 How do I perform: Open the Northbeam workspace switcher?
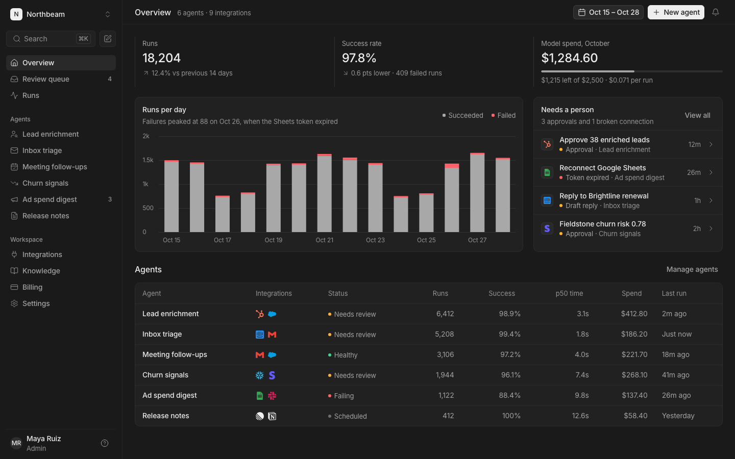61,14
